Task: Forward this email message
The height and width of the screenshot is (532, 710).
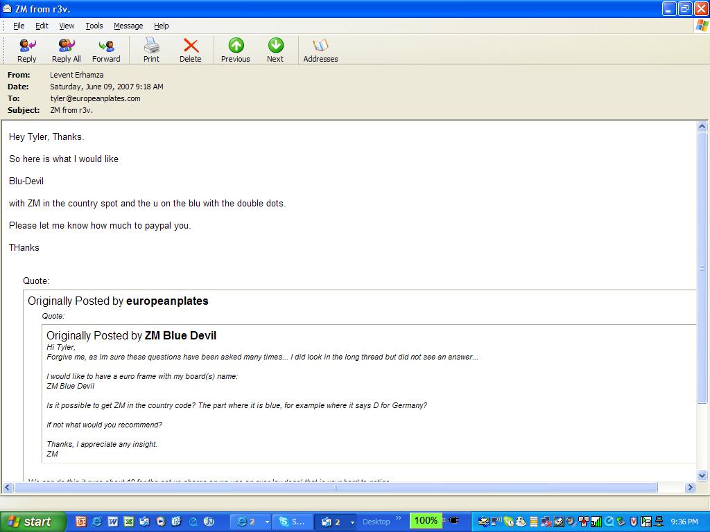Action: tap(106, 50)
